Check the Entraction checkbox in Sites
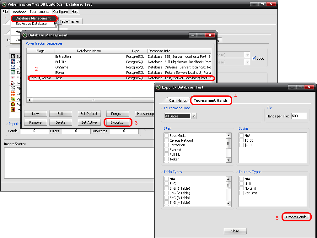Screen dimensions: 317x238 (167, 145)
